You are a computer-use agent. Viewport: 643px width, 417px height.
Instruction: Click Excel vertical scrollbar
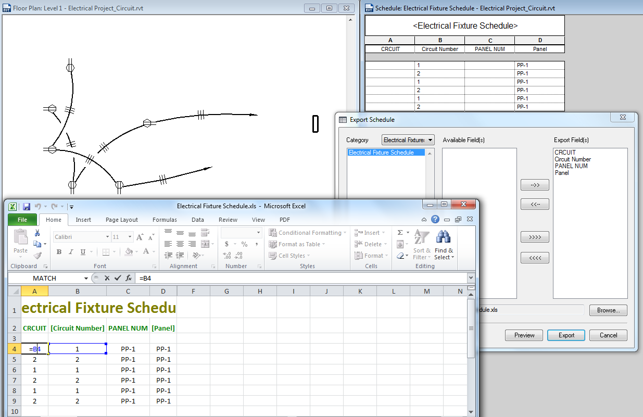pos(471,354)
